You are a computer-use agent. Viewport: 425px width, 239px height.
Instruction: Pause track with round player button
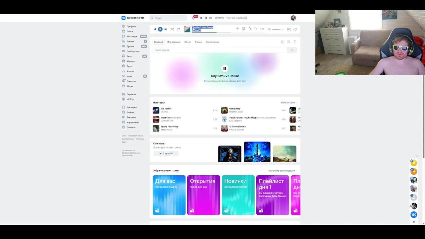pos(160,29)
